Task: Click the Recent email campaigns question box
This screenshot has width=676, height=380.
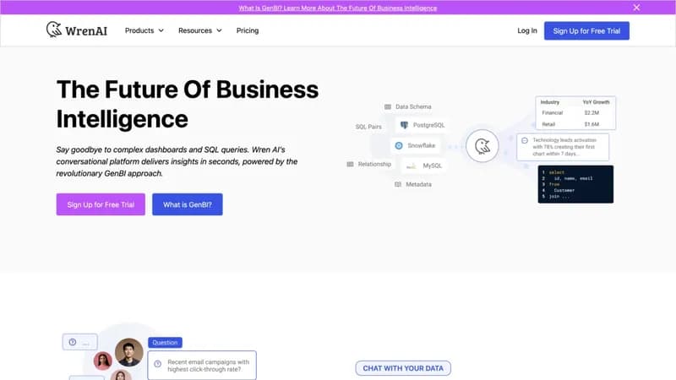Action: point(202,366)
